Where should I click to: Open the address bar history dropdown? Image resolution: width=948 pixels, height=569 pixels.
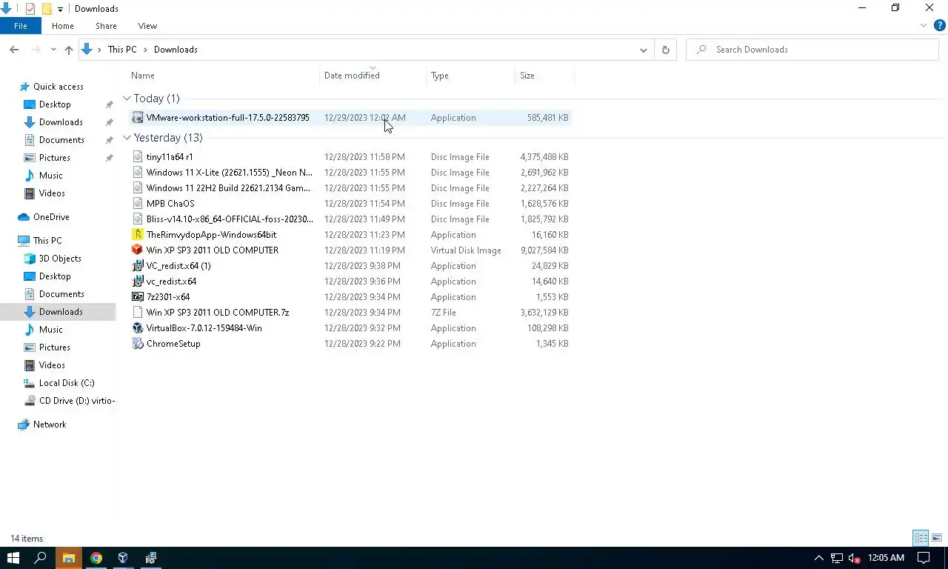coord(643,50)
